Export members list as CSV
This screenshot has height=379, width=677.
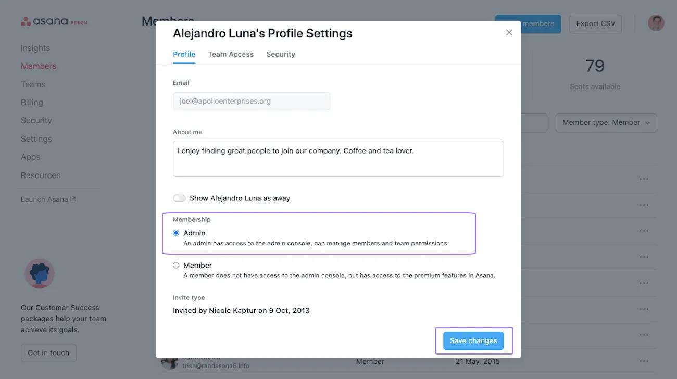click(x=595, y=23)
